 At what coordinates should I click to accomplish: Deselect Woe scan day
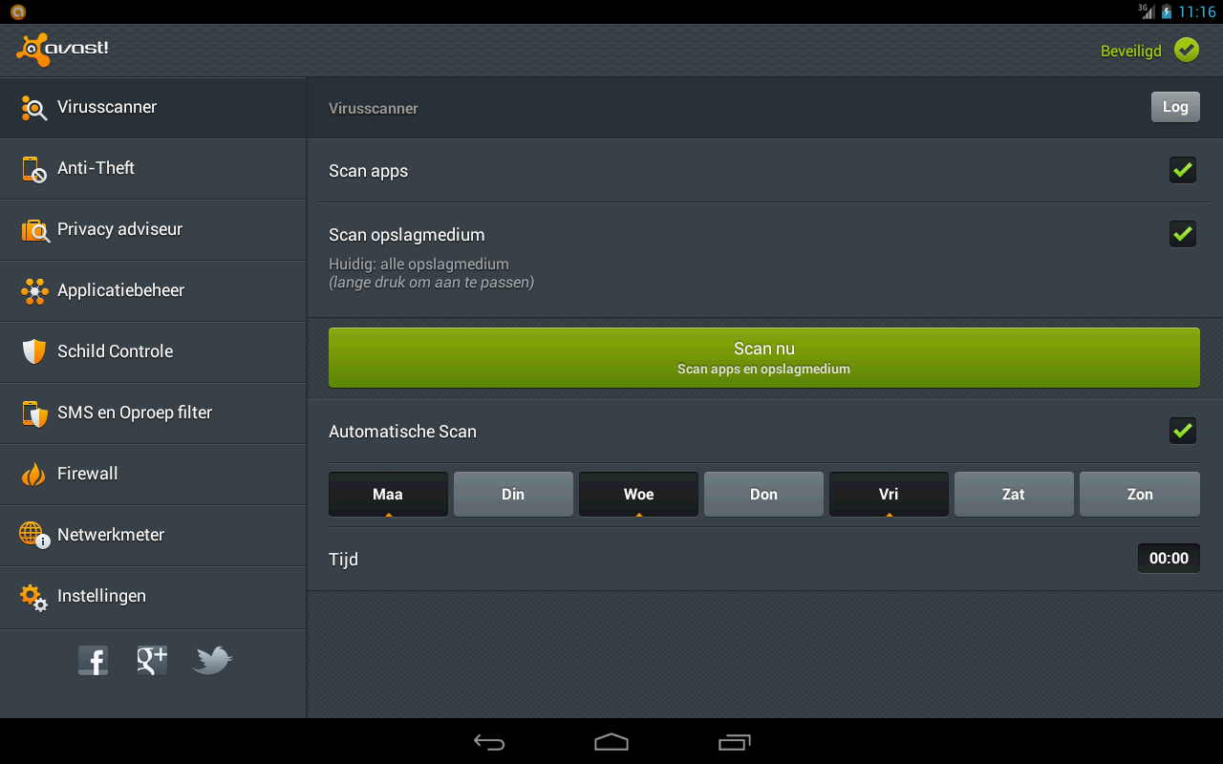(x=638, y=494)
